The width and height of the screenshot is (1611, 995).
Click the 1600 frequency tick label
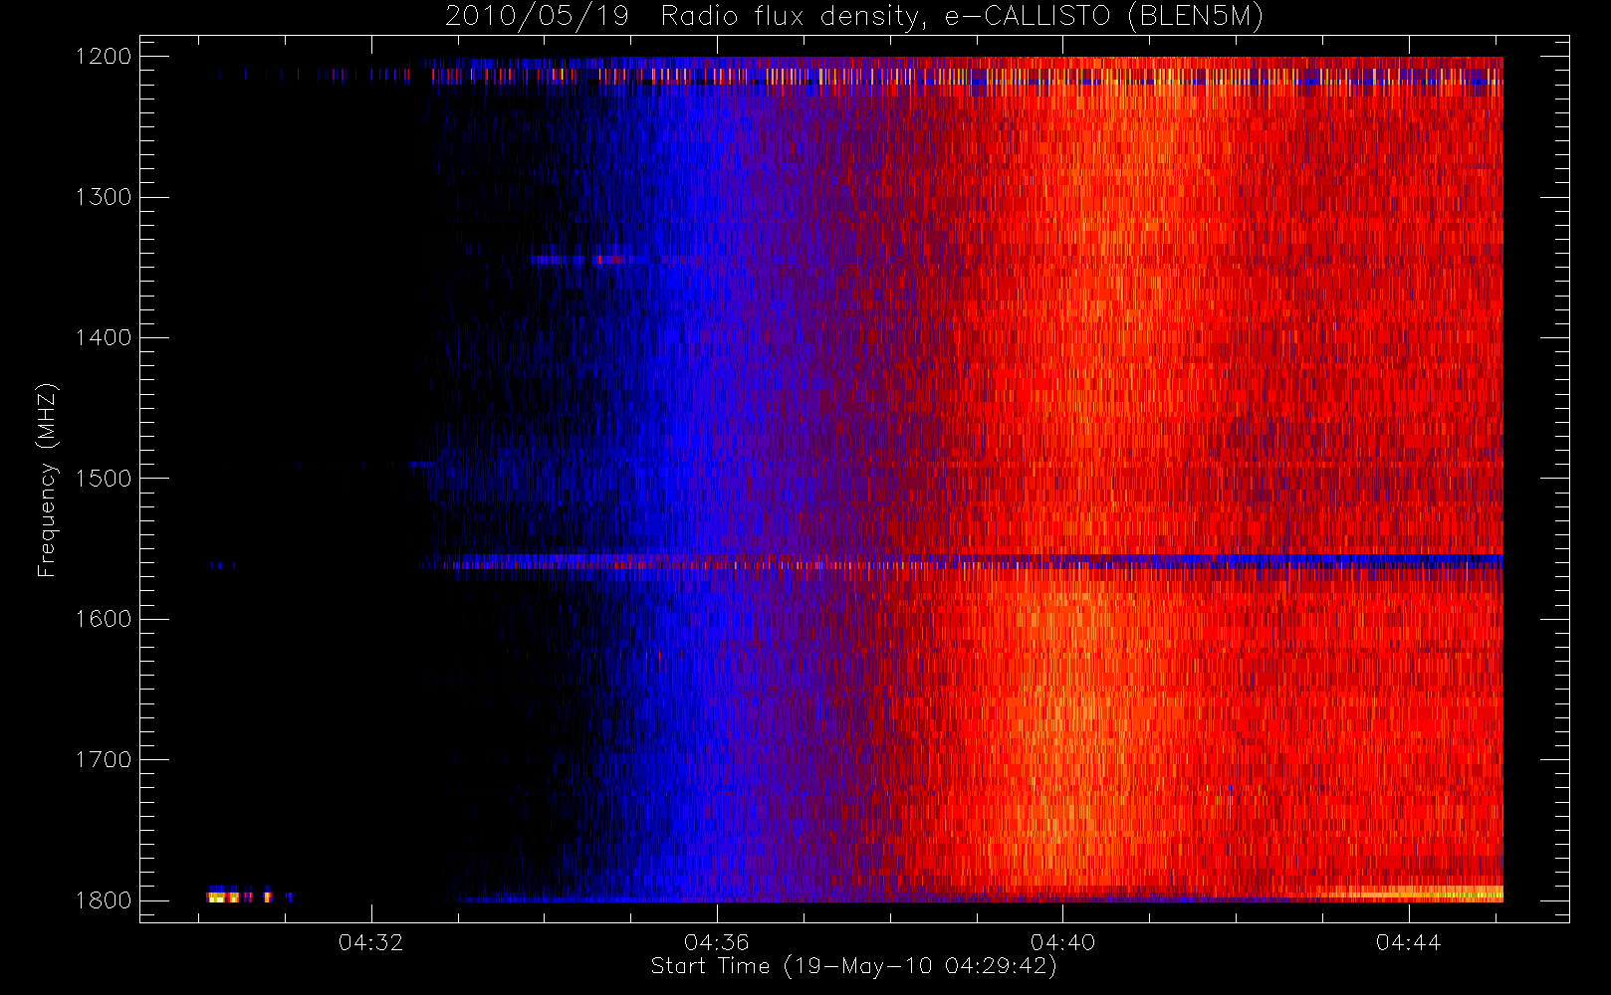coord(104,619)
